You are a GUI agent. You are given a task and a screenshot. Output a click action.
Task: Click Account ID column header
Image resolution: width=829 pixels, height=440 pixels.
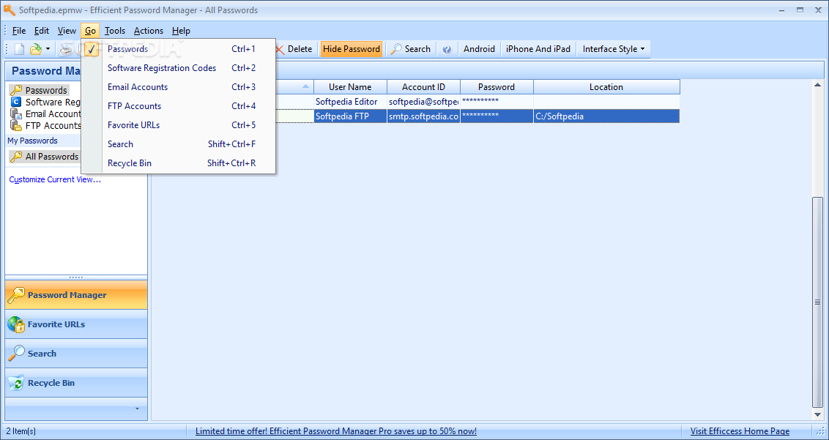[x=423, y=86]
